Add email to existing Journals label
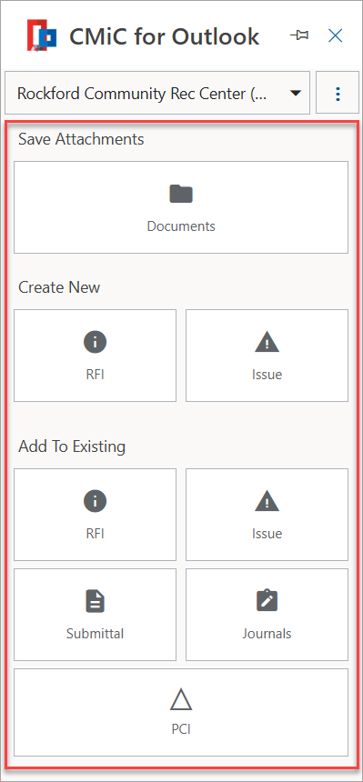 [x=267, y=634]
